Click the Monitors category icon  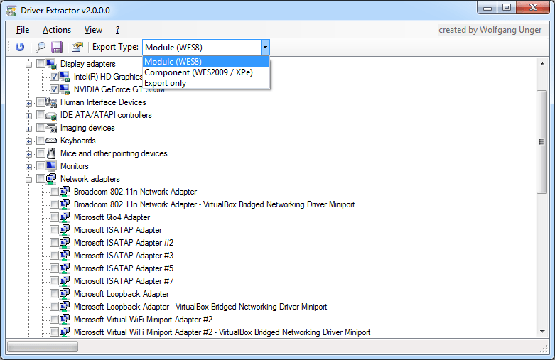tap(51, 166)
